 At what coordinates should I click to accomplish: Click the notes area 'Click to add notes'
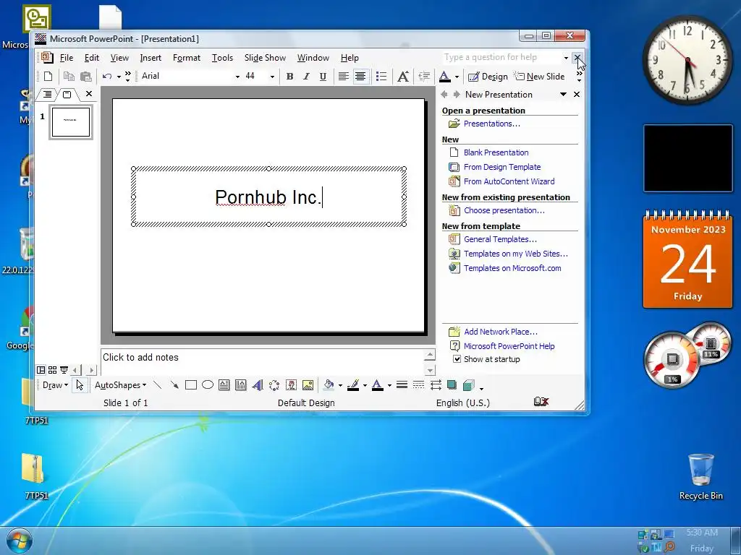pos(262,362)
